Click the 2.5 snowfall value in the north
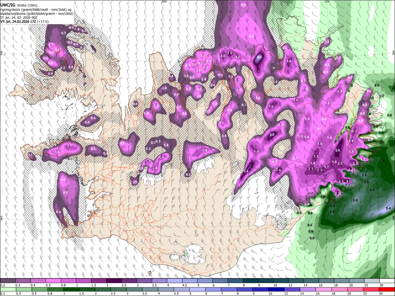Image resolution: width=395 pixels, height=296 pixels. (x=230, y=53)
